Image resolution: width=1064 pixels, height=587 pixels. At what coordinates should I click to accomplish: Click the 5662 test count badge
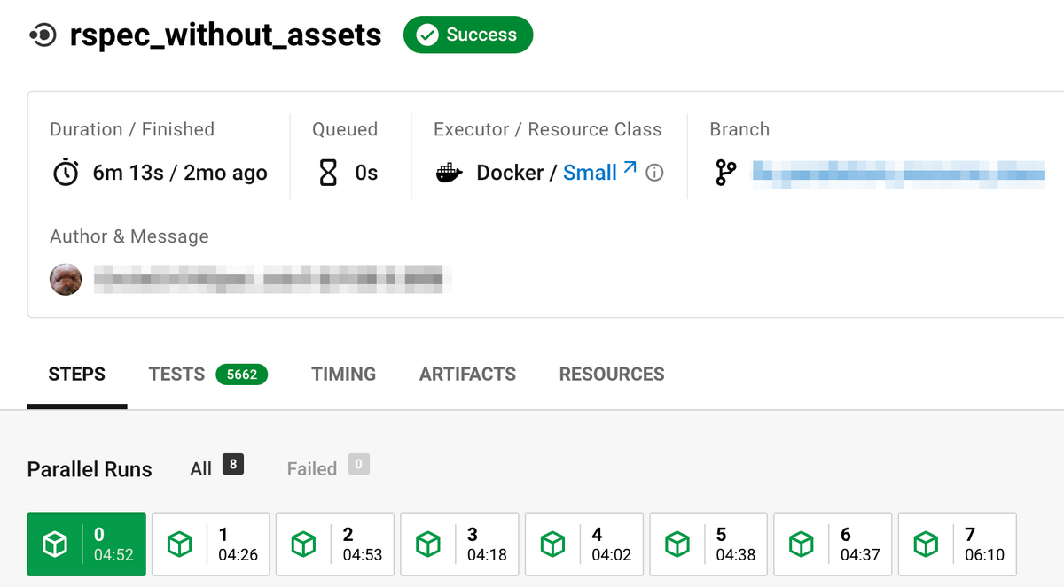coord(242,375)
